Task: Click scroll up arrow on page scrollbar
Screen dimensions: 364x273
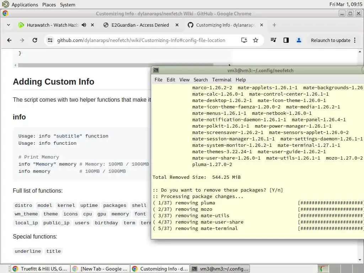Action: click(x=360, y=52)
